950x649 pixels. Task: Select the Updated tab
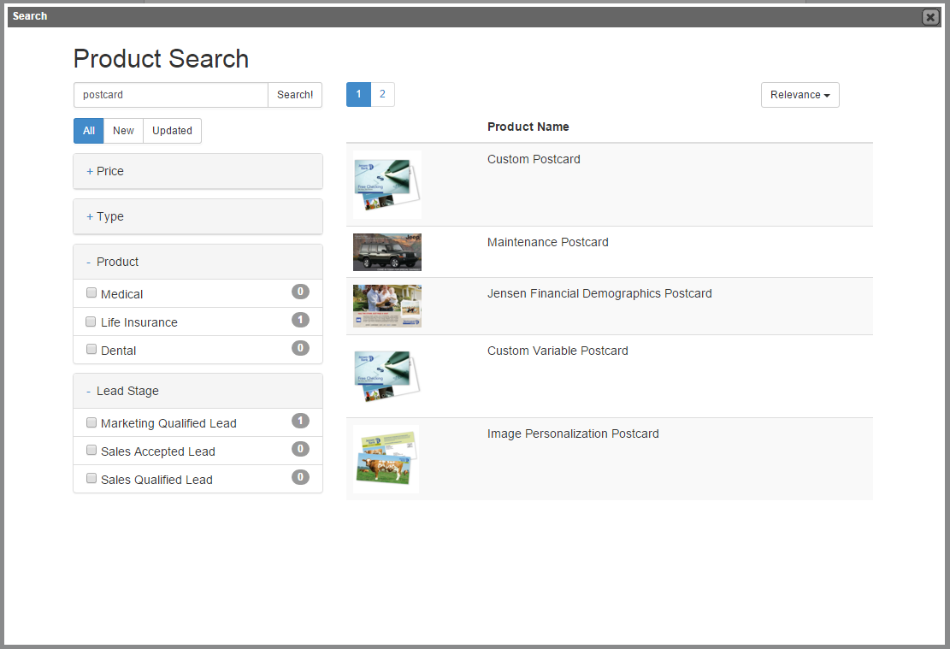[172, 130]
